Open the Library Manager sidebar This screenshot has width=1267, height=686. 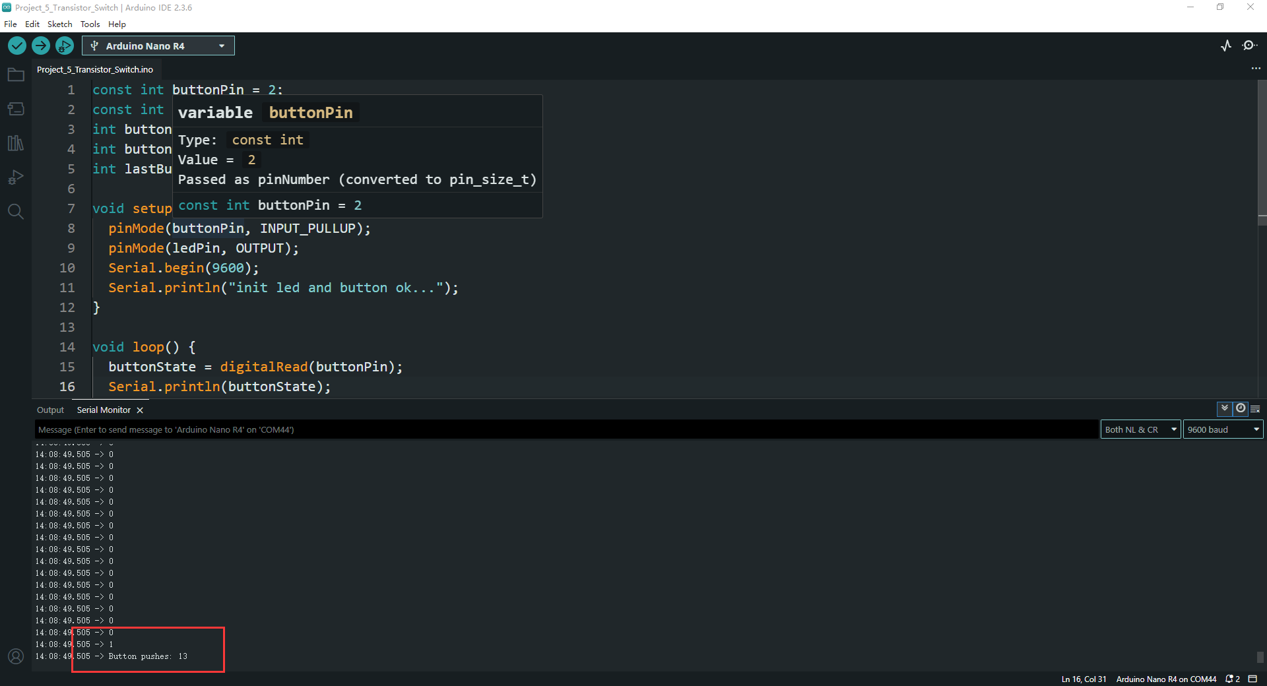pos(16,143)
